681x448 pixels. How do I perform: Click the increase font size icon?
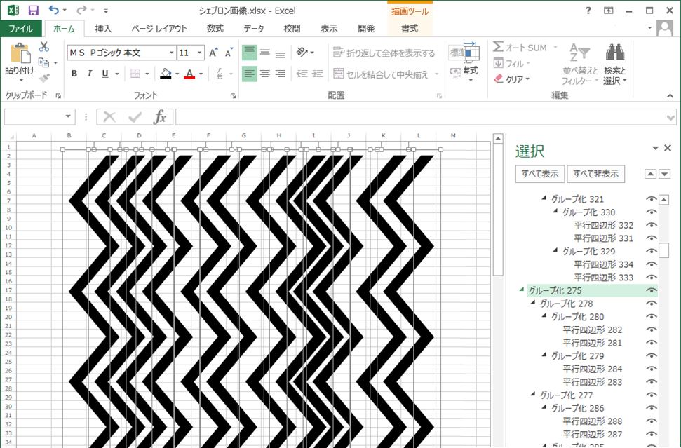tap(214, 53)
